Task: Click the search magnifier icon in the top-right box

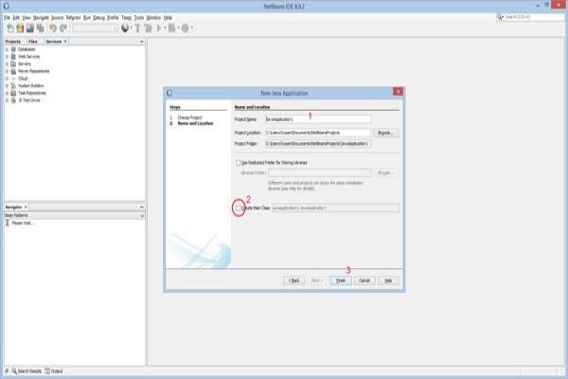Action: (x=500, y=17)
